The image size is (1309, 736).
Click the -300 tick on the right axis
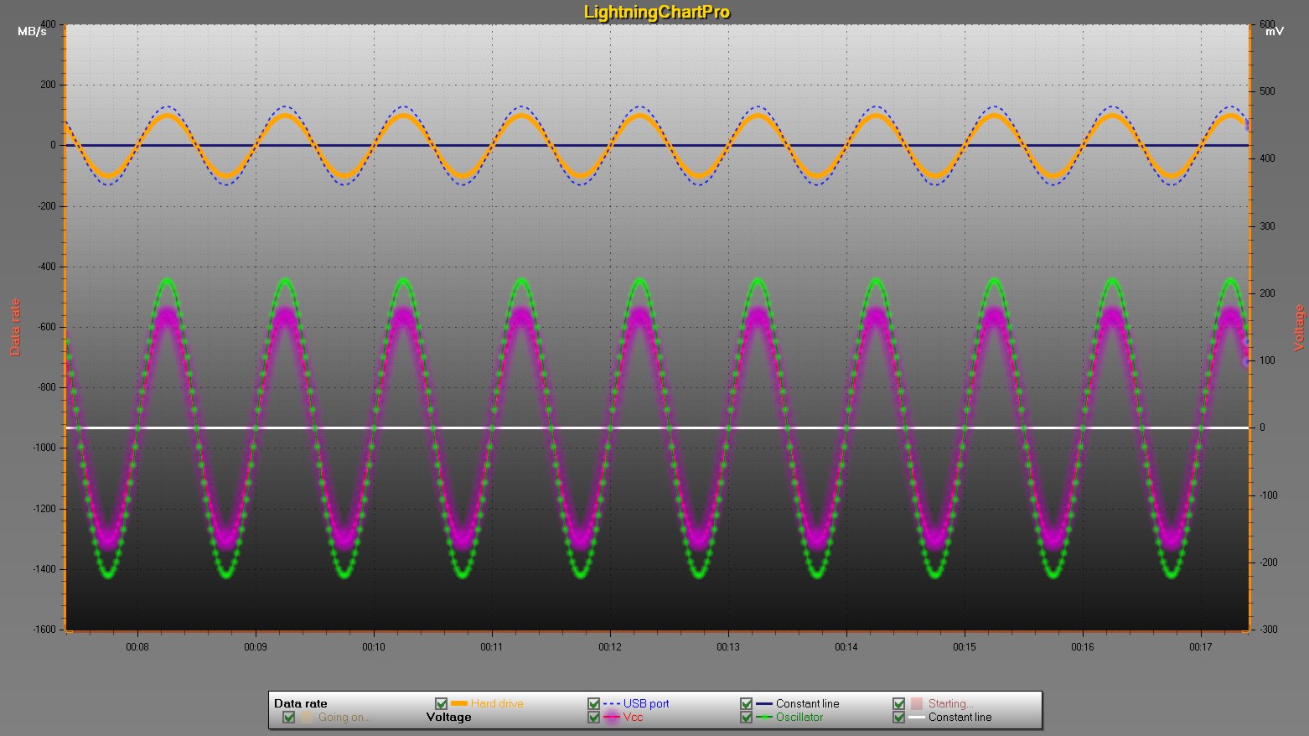[x=1268, y=630]
